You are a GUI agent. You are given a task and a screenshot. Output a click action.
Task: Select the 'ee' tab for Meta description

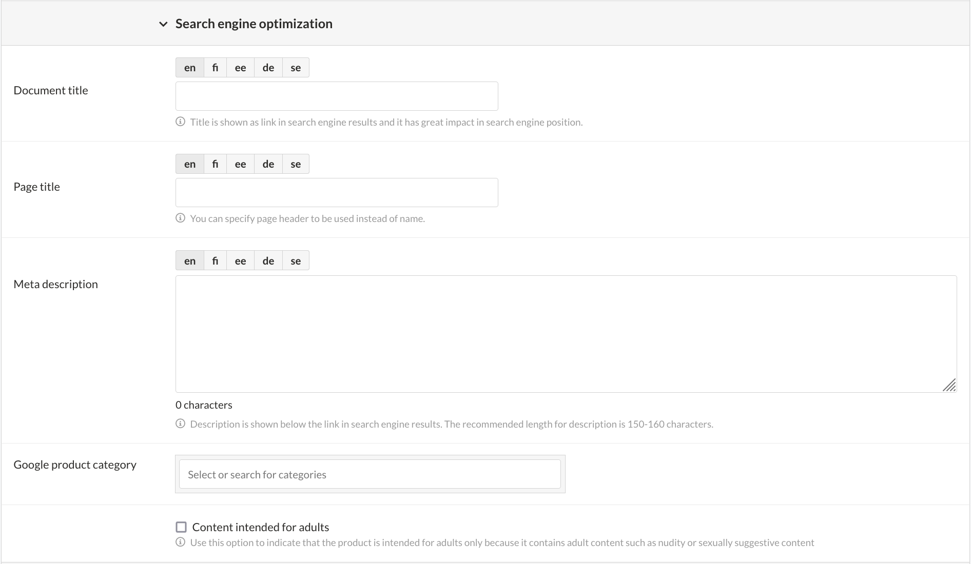point(240,260)
